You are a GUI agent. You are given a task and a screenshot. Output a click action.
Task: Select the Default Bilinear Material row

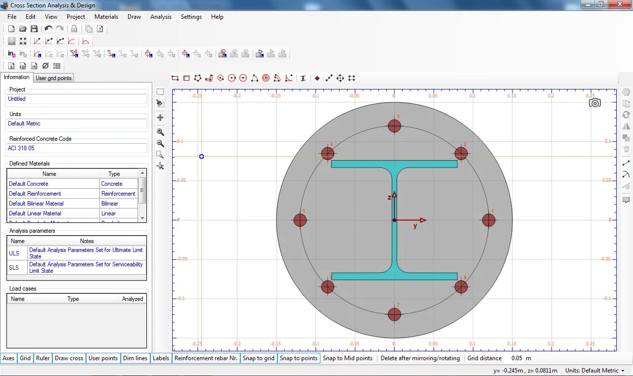click(x=72, y=204)
